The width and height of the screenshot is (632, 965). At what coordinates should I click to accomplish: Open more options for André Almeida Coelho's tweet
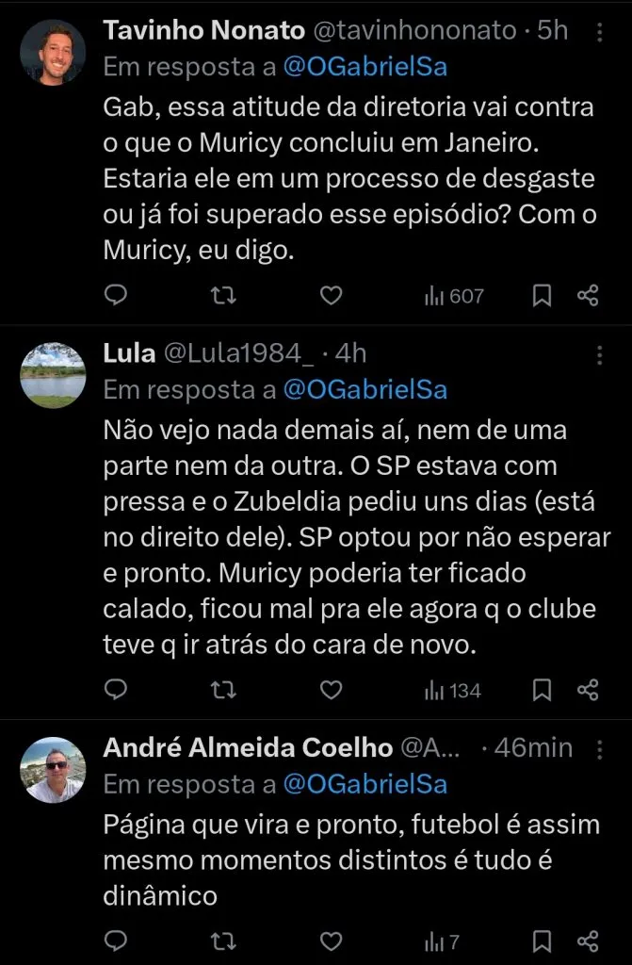point(601,749)
